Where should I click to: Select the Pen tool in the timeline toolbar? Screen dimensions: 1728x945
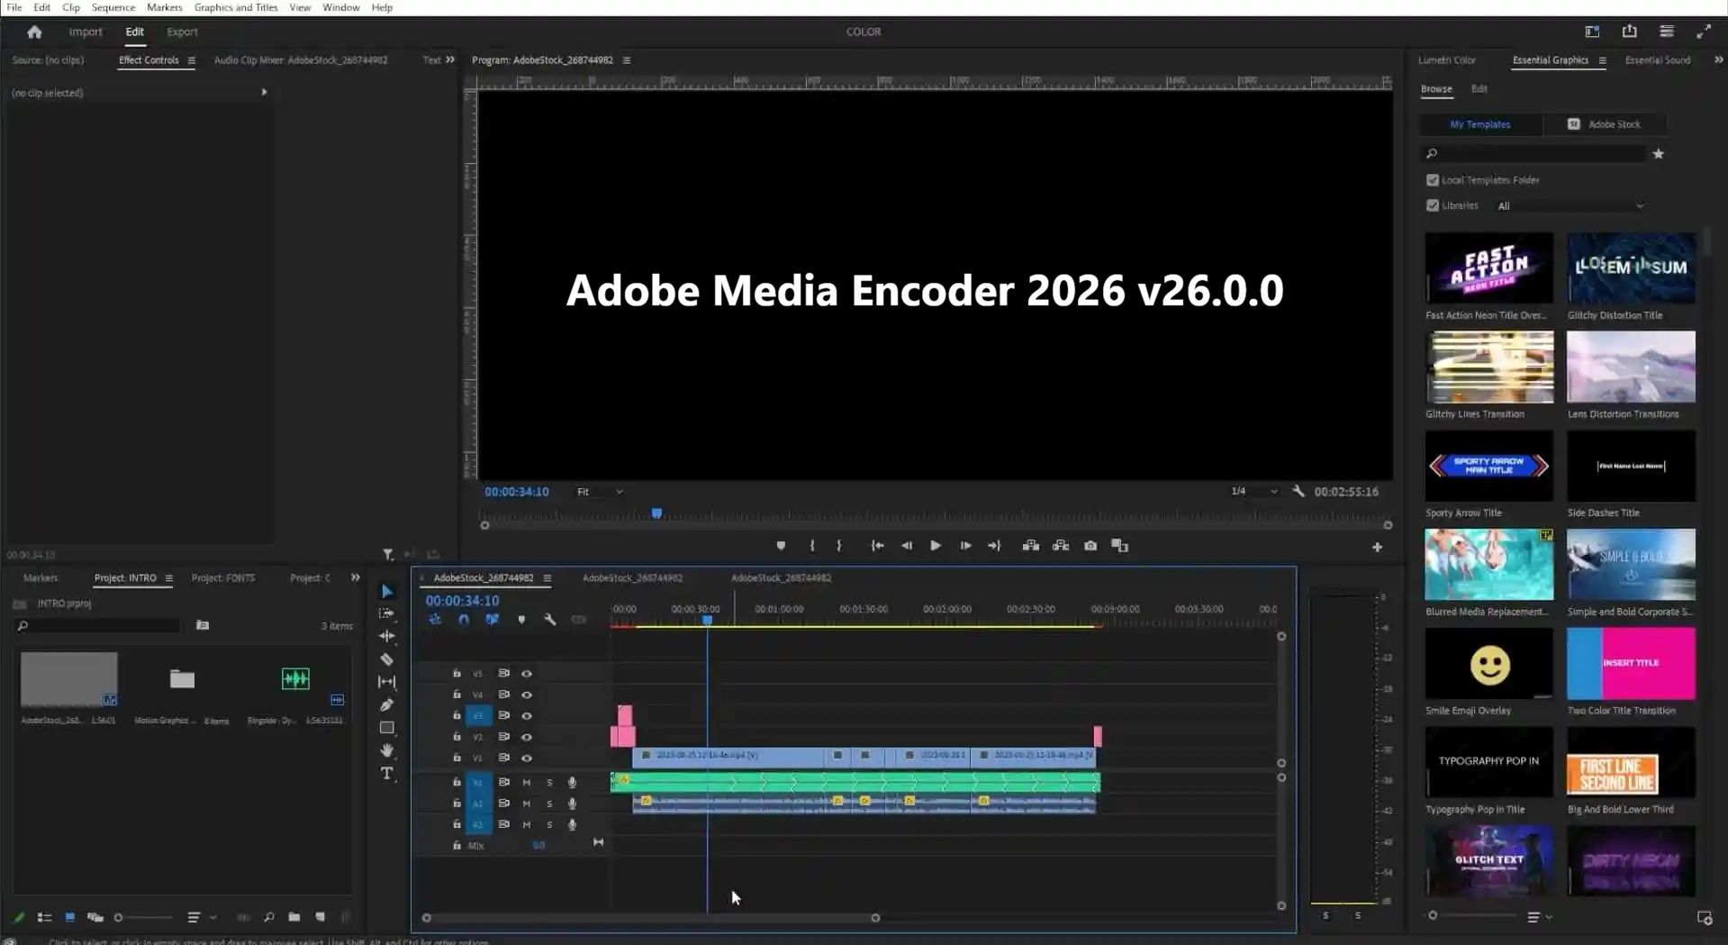click(x=387, y=704)
